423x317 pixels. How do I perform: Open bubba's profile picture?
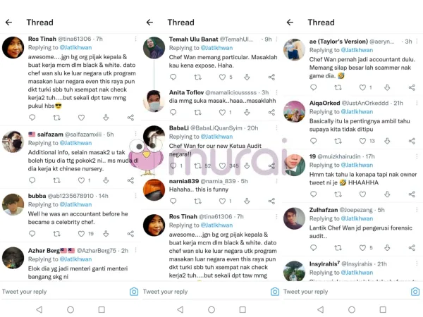(13, 204)
